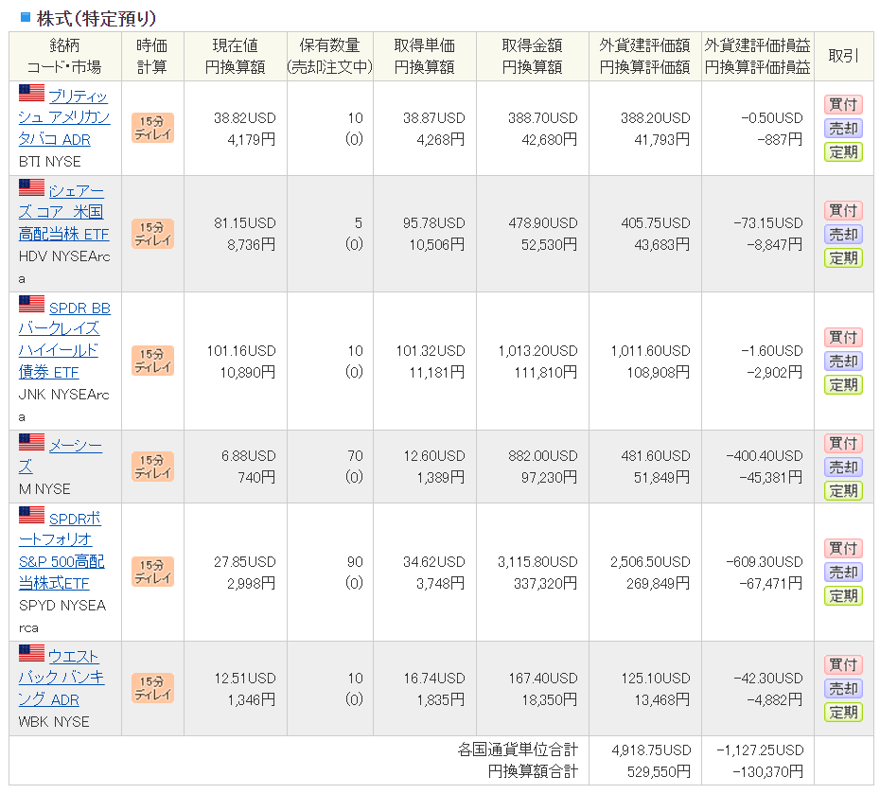Image resolution: width=880 pixels, height=794 pixels.
Task: Click the 外貨建評価損益 column header
Action: 758,56
